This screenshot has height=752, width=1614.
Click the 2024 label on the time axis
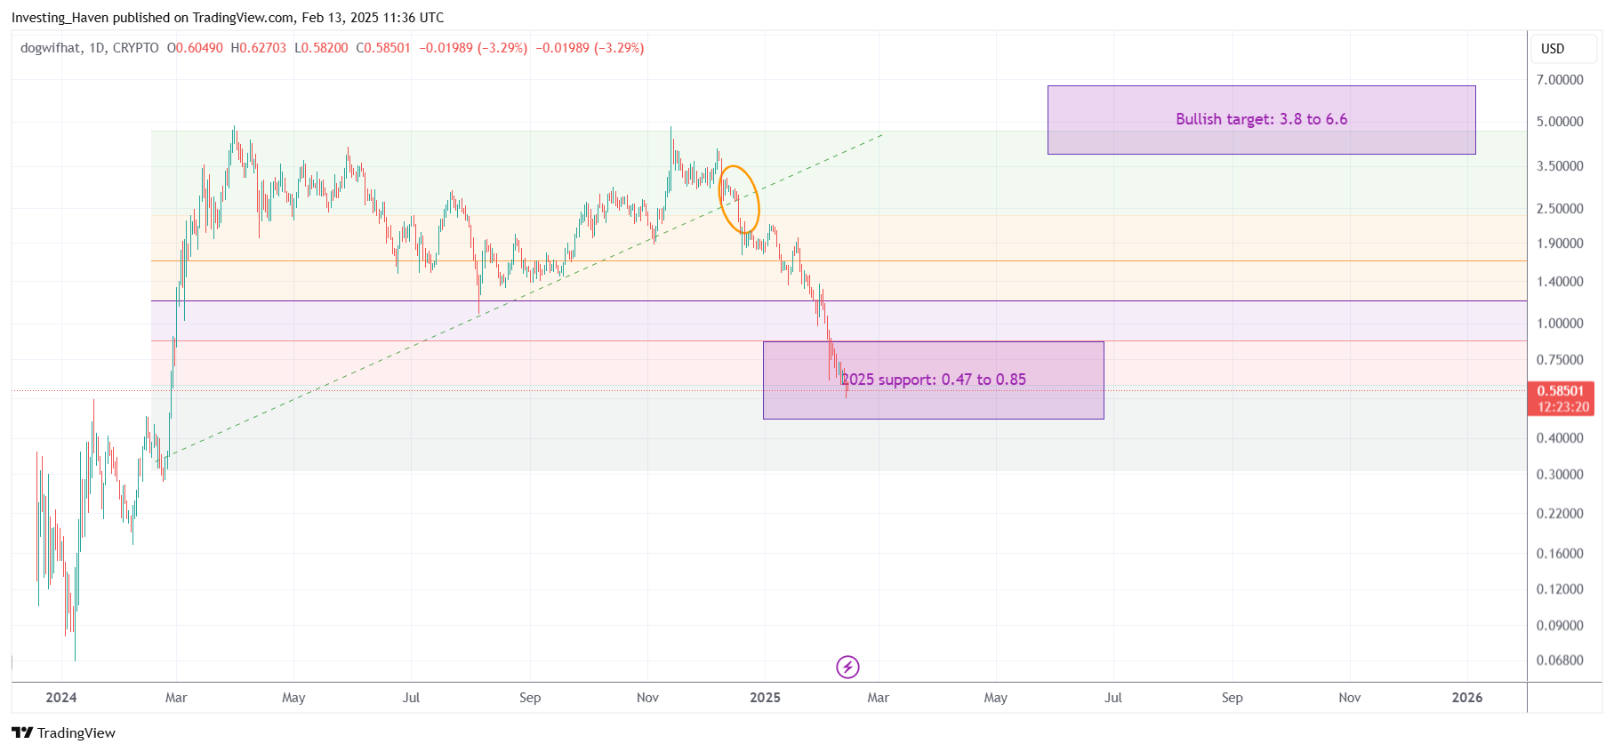pos(61,698)
